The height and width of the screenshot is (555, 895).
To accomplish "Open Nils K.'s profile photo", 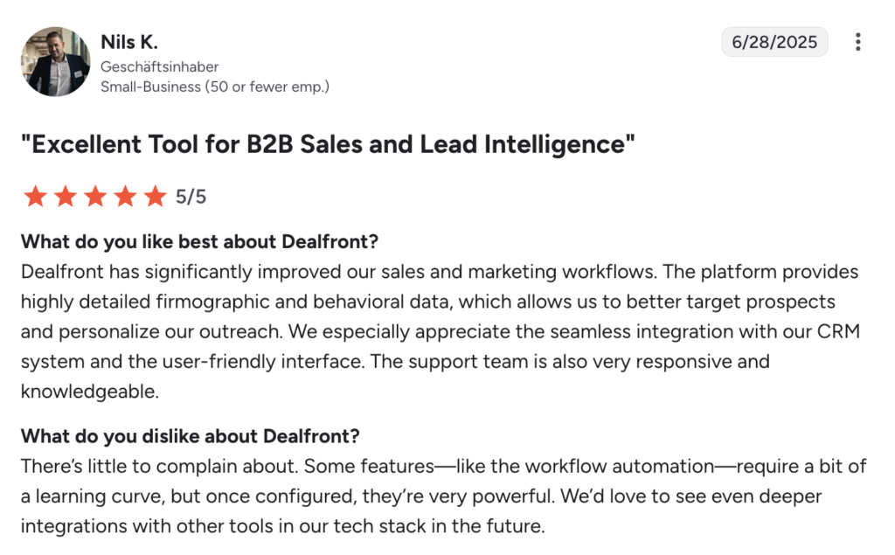I will tap(55, 61).
